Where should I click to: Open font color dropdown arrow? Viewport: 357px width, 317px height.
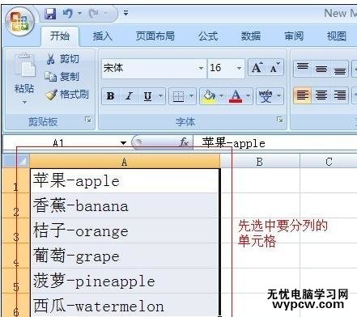point(249,96)
